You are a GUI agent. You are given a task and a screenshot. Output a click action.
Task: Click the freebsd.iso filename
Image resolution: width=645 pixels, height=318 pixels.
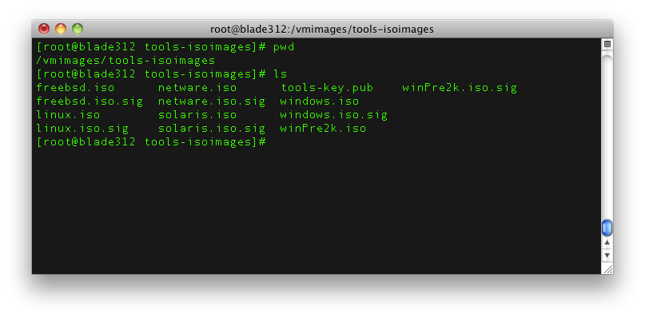click(x=75, y=88)
